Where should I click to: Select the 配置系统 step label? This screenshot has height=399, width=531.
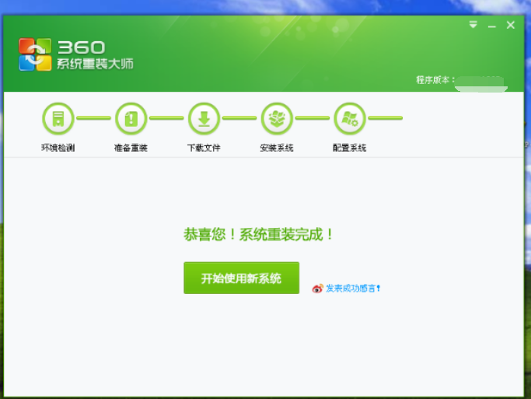tap(350, 148)
